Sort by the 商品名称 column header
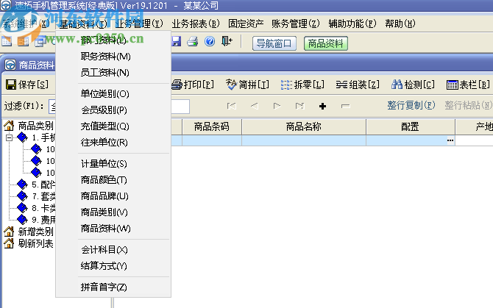The image size is (493, 308). pos(303,127)
